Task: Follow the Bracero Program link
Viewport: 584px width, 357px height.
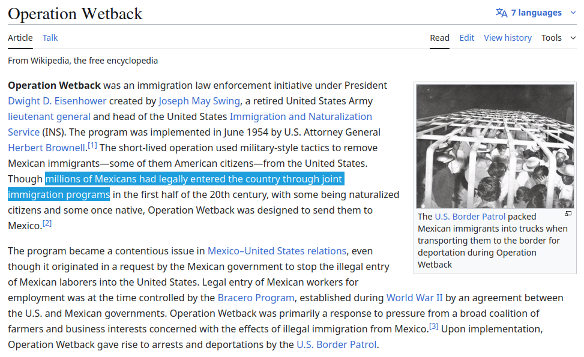Action: click(256, 298)
